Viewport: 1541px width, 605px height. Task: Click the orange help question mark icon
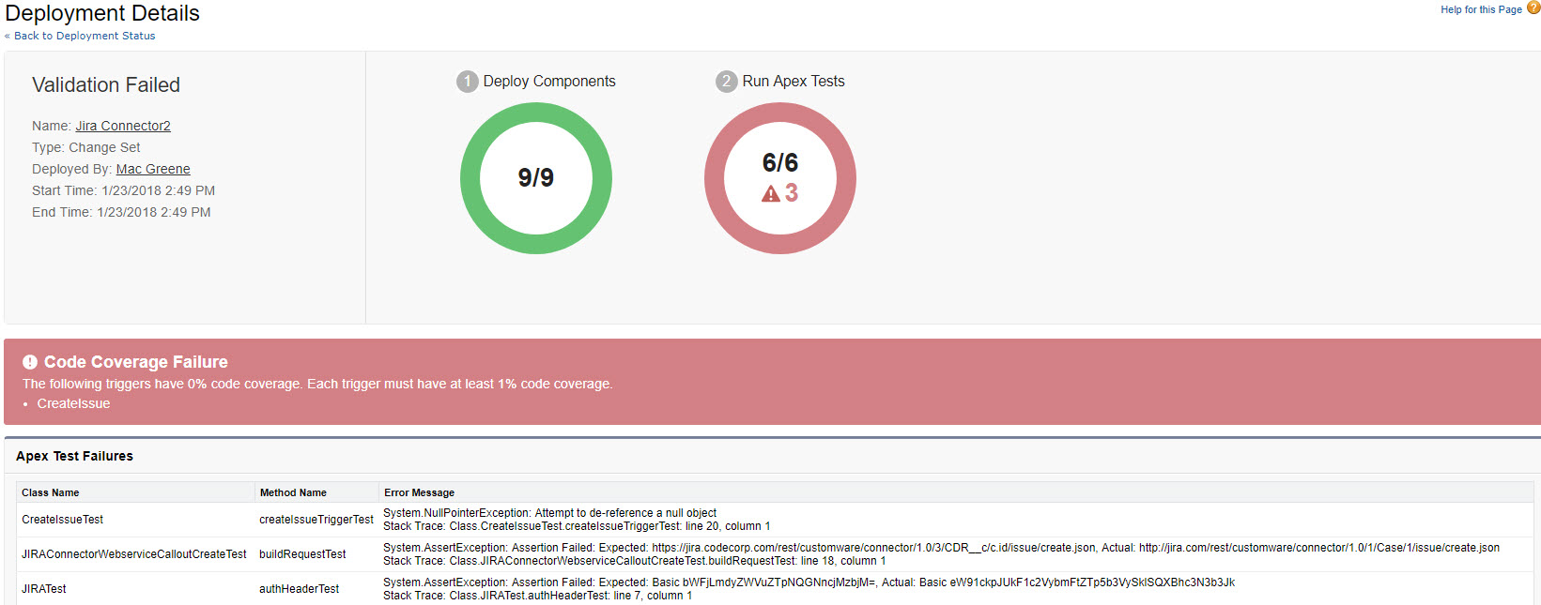[x=1533, y=8]
